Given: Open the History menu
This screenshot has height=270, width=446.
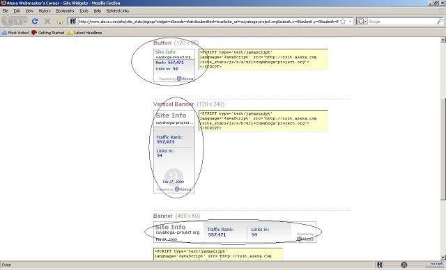Looking at the screenshot, I should 45,11.
